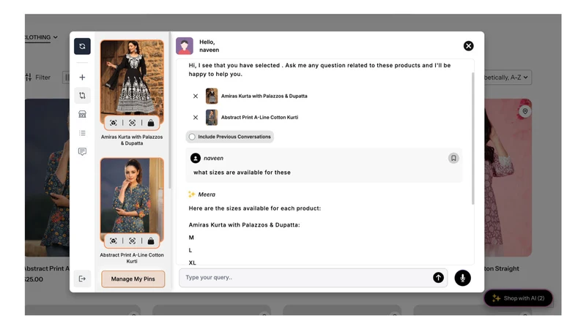Click the pins panel vertical scrollbar

(170, 112)
